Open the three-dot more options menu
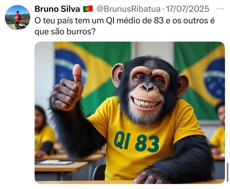 220,9
